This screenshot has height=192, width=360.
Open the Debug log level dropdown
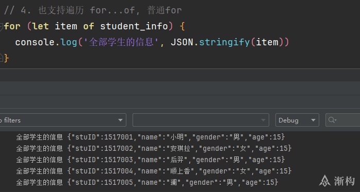point(297,120)
